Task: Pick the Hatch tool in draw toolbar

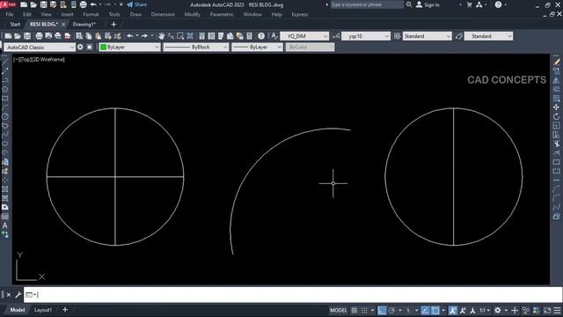Action: pyautogui.click(x=4, y=189)
